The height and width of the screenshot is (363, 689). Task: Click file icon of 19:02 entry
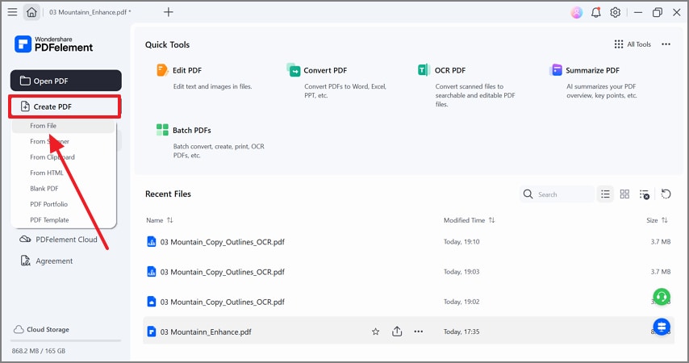151,302
